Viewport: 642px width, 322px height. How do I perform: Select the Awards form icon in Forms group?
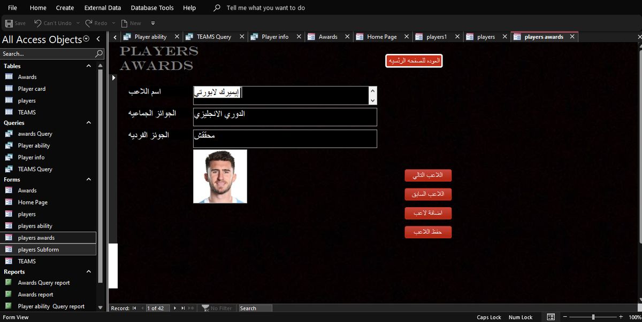click(x=9, y=190)
